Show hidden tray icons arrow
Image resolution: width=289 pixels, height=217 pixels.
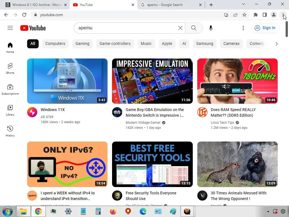[268, 211]
